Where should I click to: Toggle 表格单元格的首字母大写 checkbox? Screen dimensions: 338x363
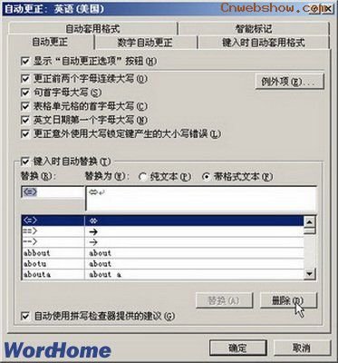click(25, 106)
